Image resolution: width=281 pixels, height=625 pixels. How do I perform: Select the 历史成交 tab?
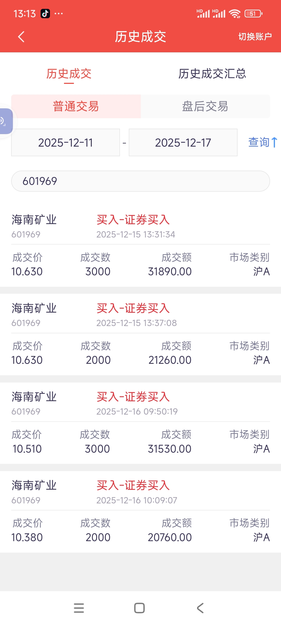(69, 74)
